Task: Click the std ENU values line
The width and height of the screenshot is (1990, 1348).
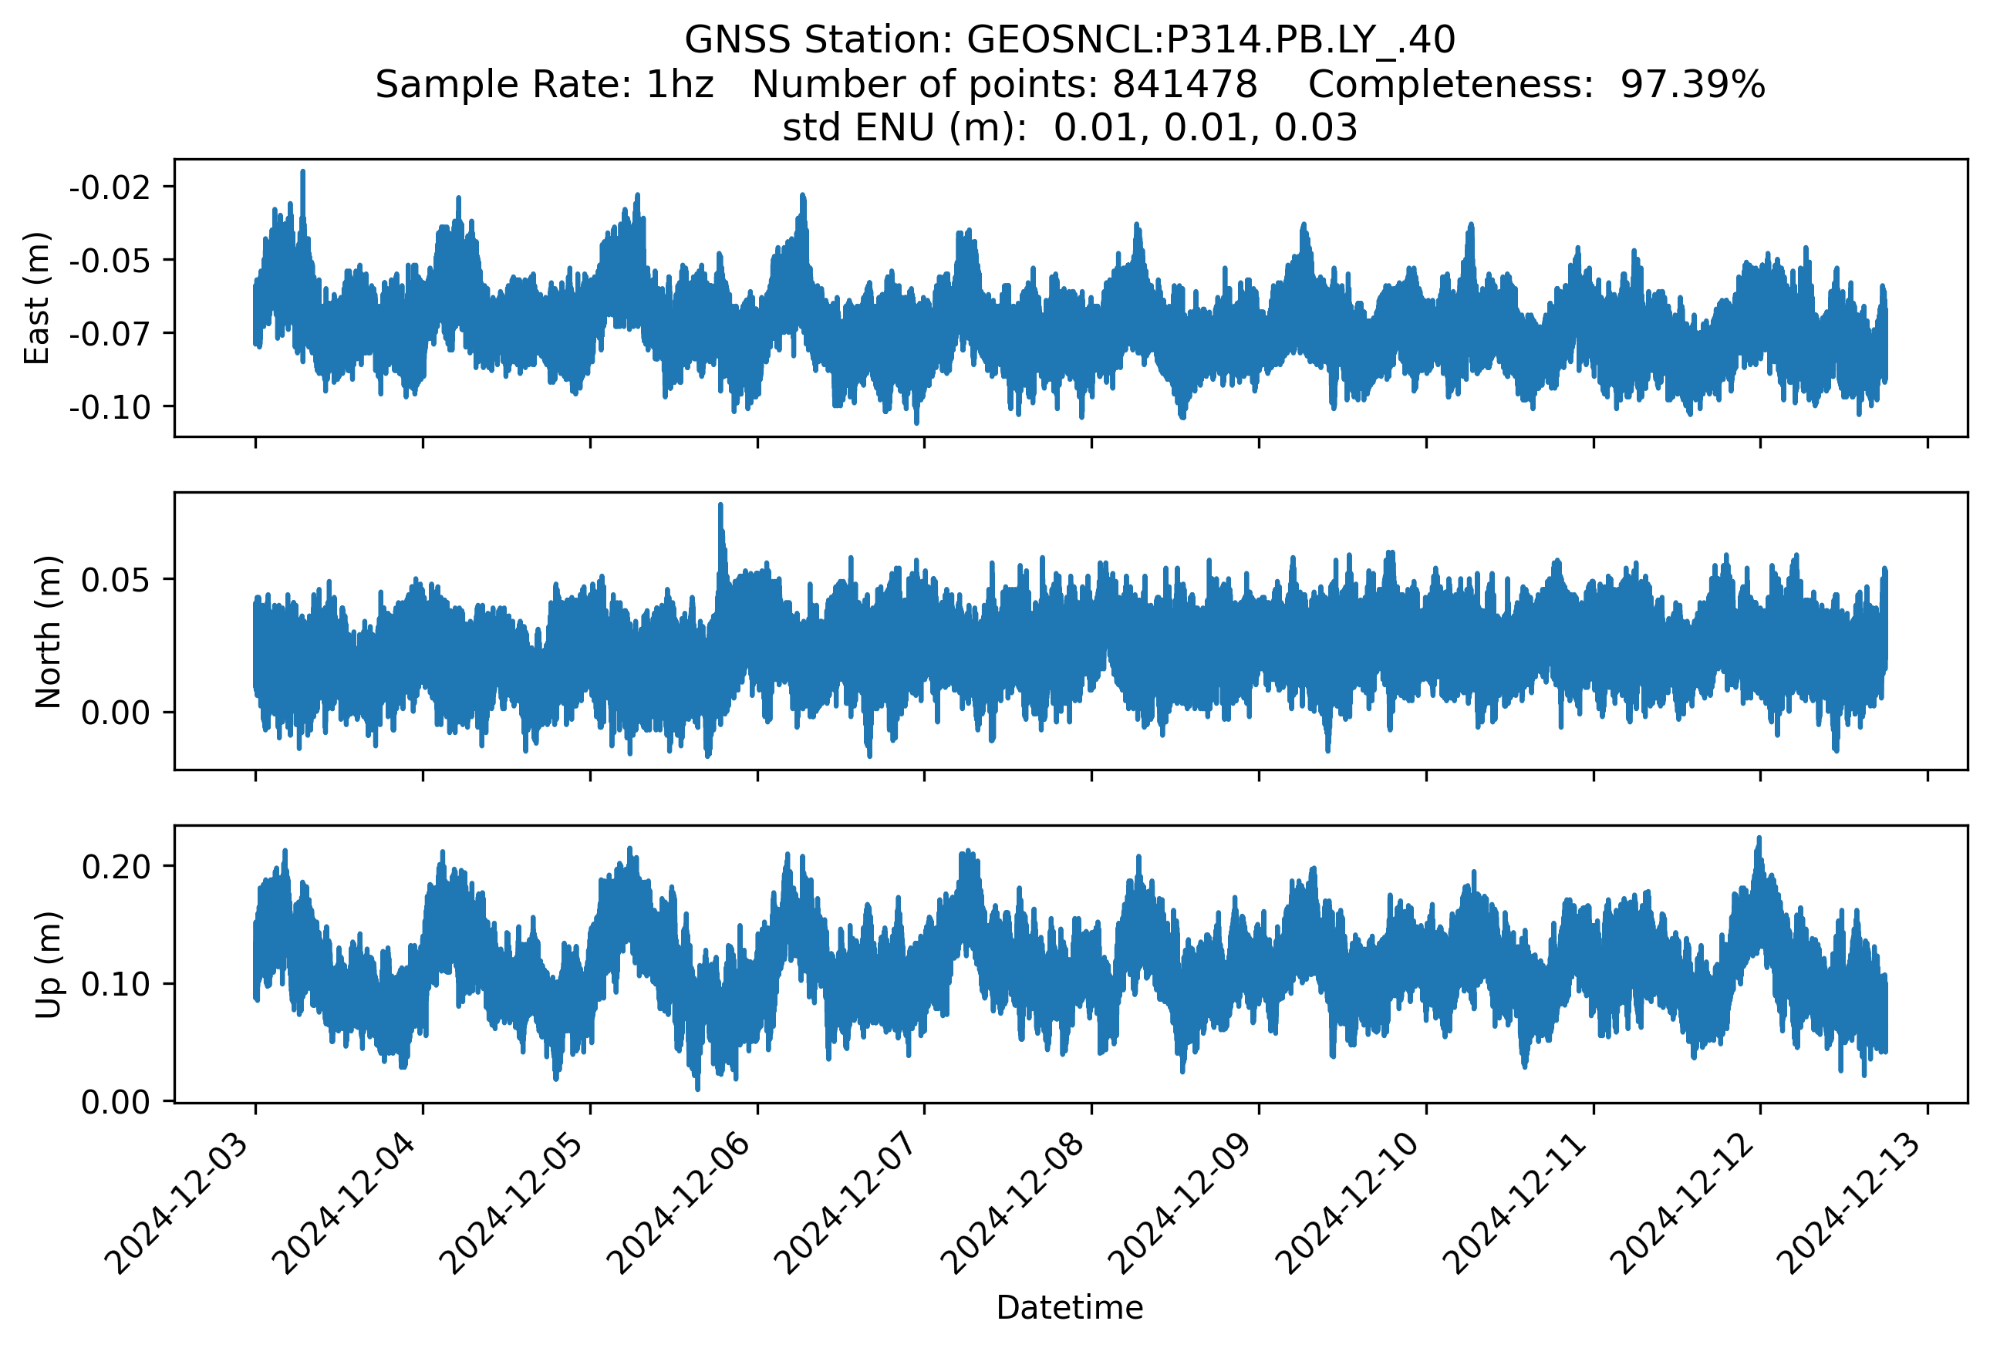Action: tap(1070, 128)
